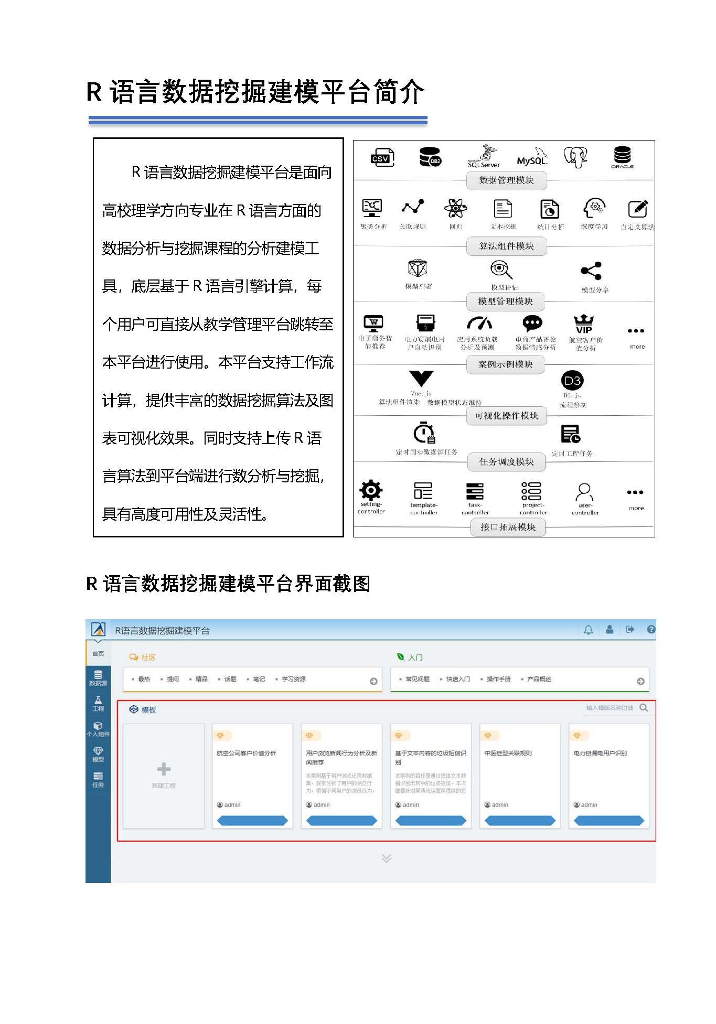
Task: Open 精品 in the community panel
Action: coord(201,679)
